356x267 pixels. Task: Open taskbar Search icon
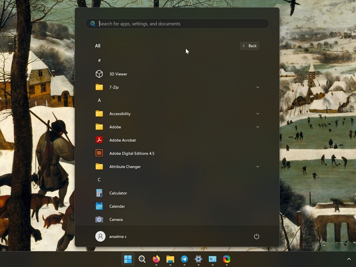(x=142, y=259)
